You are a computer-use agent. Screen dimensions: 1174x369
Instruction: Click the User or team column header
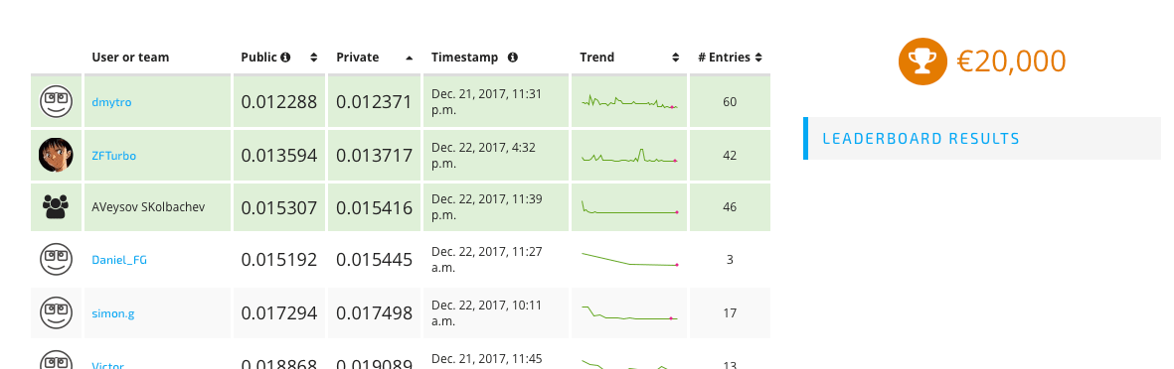click(130, 58)
